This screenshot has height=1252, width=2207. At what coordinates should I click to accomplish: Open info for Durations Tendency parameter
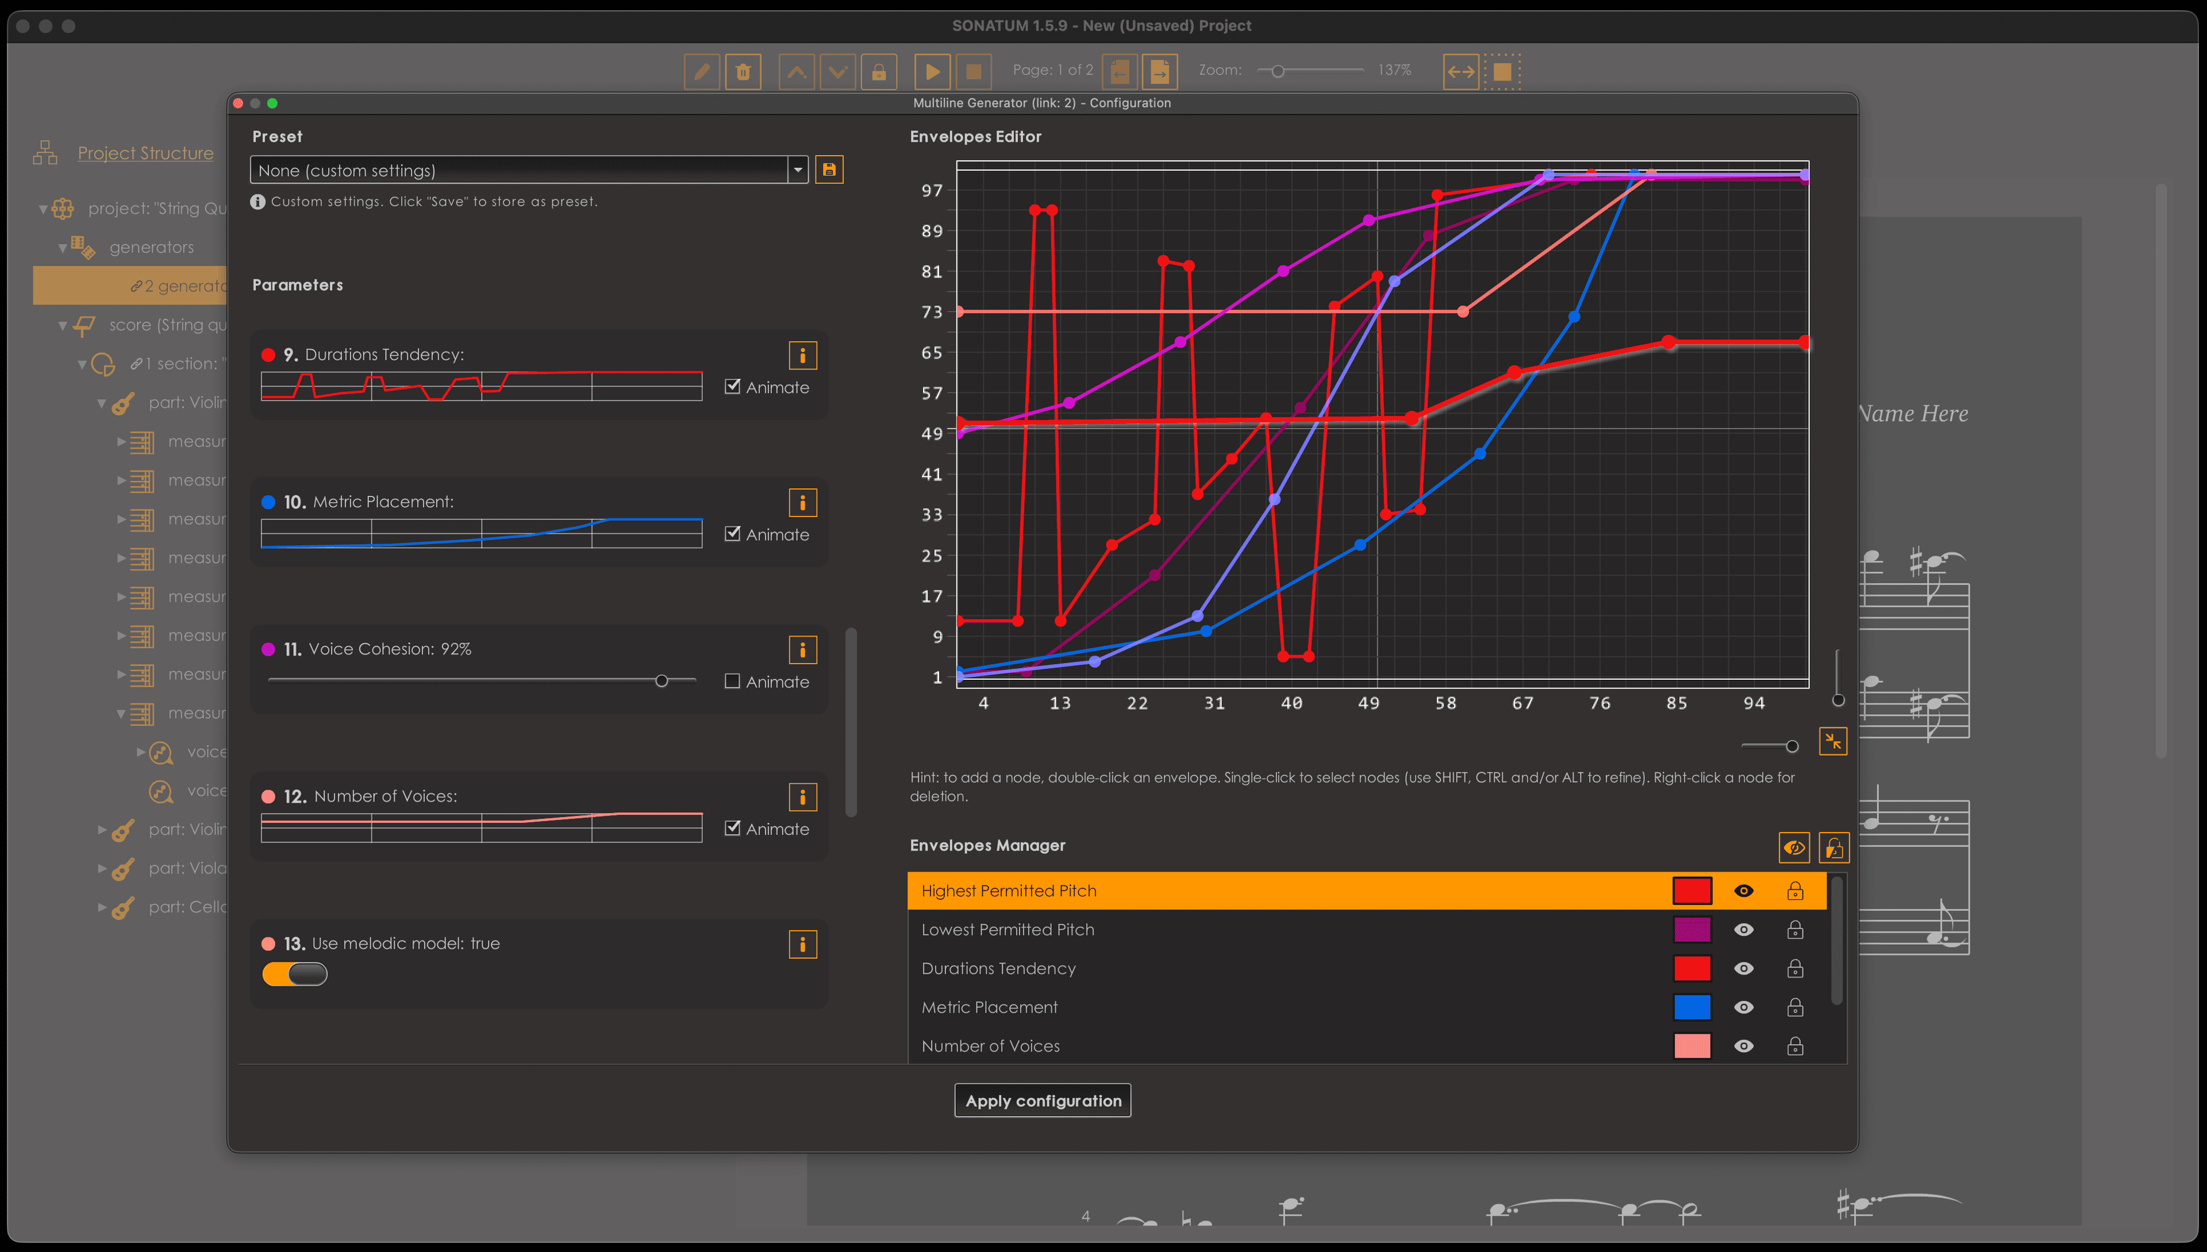pos(802,355)
